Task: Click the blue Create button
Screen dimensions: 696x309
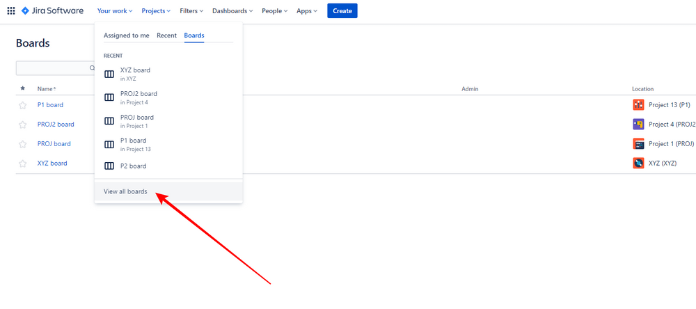Action: pyautogui.click(x=342, y=10)
